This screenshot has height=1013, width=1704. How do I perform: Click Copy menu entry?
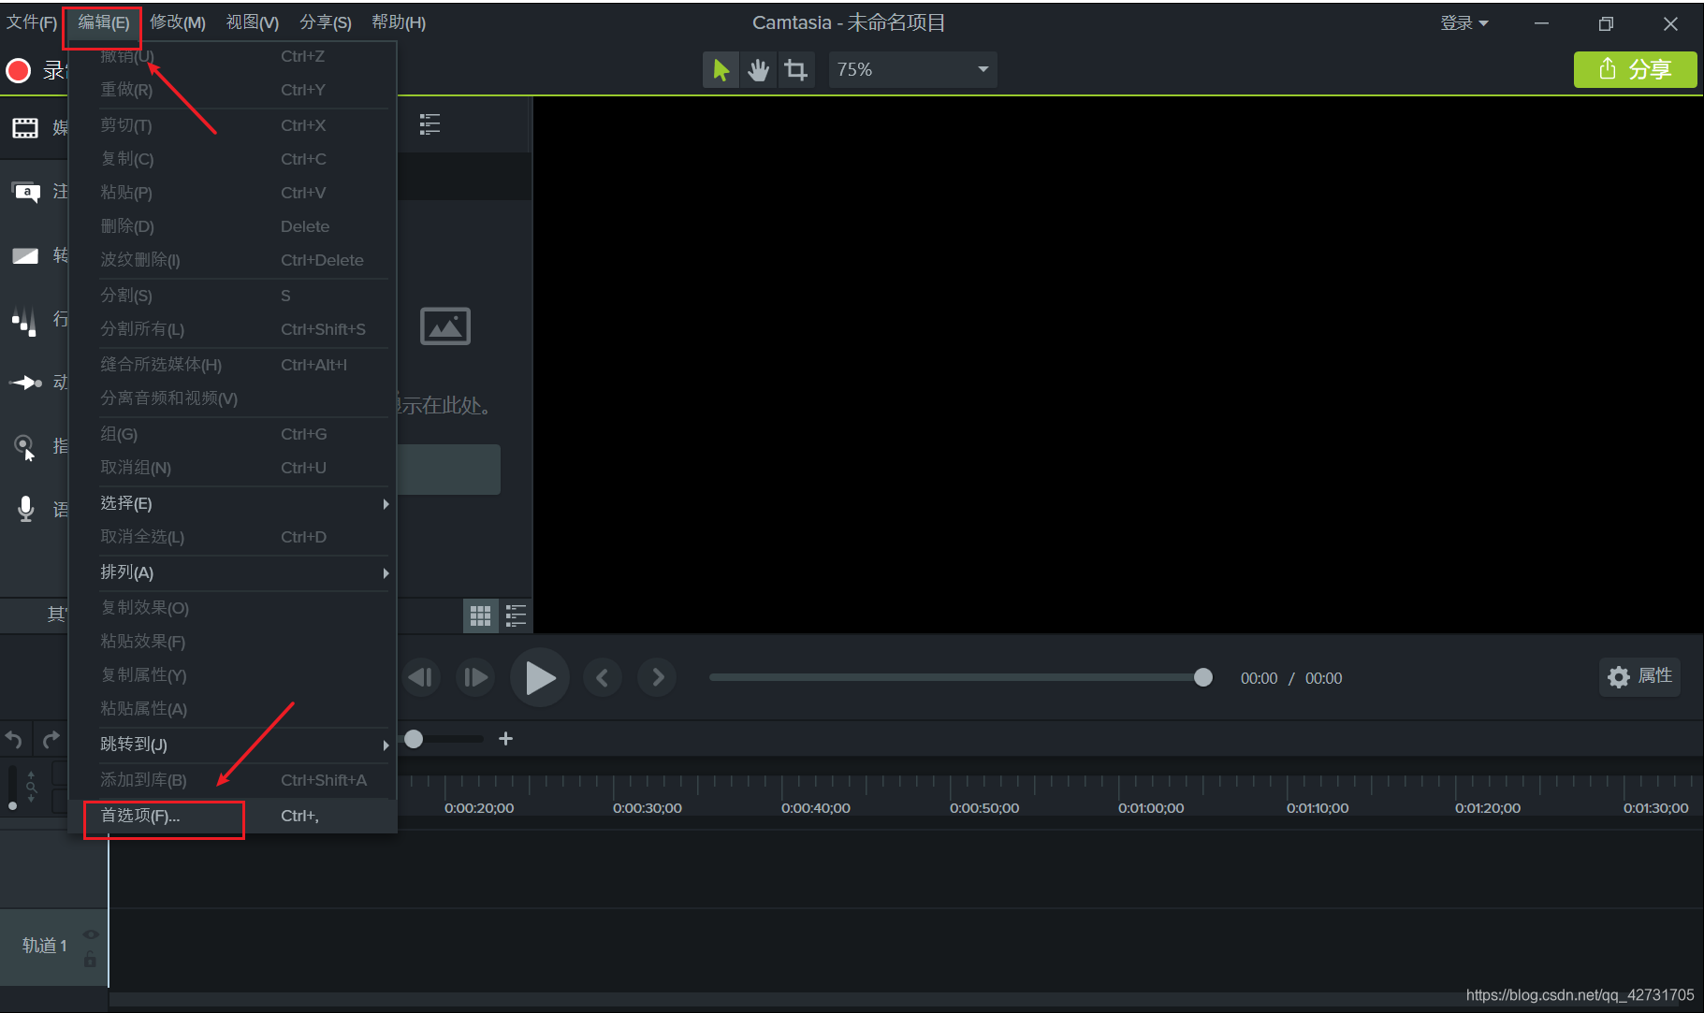click(233, 159)
